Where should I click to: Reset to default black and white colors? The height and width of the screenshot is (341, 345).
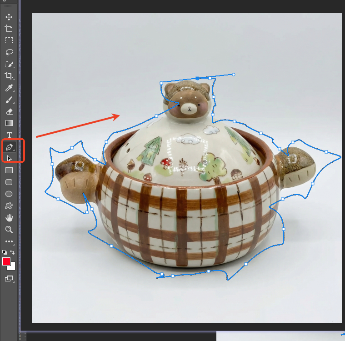tap(5, 252)
